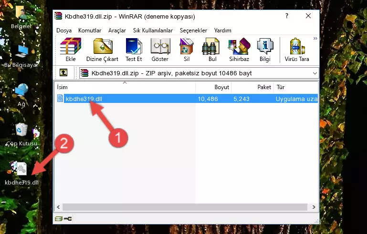Click the 10,486 size value
This screenshot has height=234, width=367.
pos(208,99)
